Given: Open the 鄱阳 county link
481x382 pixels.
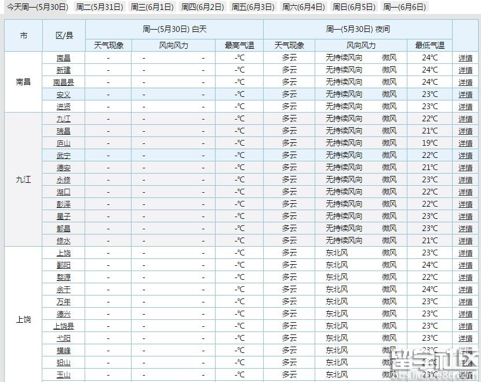Looking at the screenshot, I should [64, 265].
